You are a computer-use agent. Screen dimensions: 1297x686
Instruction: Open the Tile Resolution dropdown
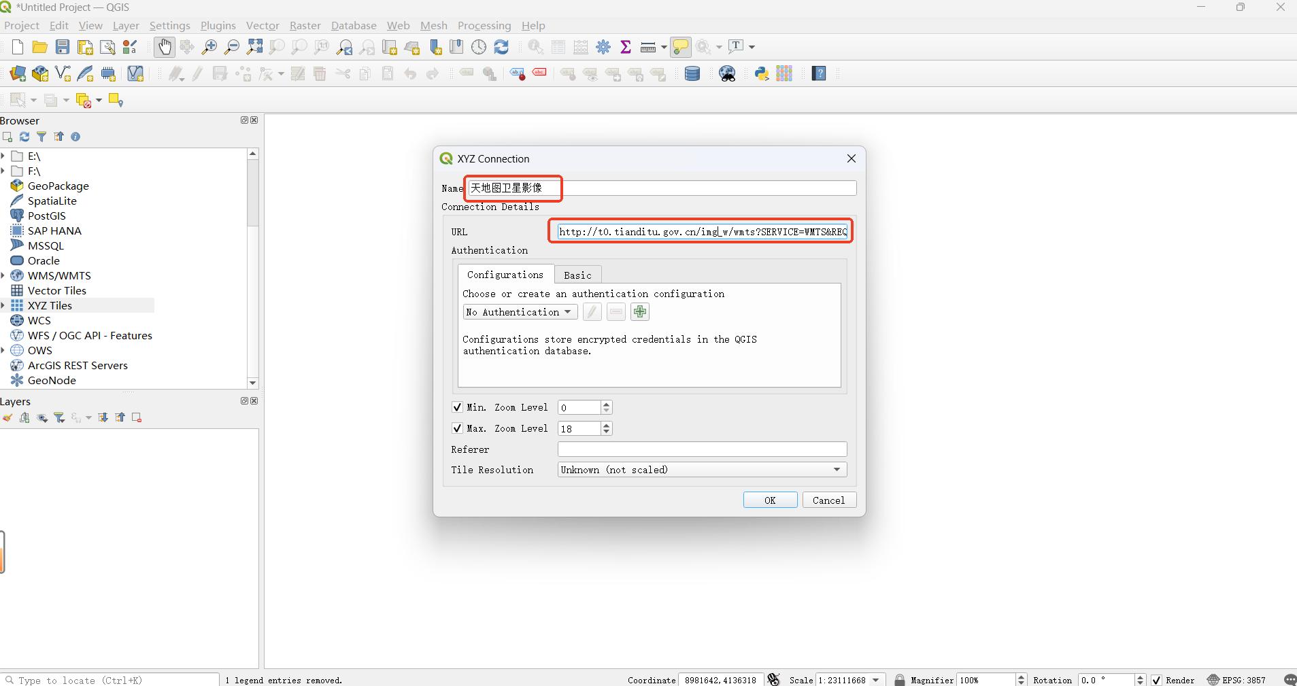[702, 470]
